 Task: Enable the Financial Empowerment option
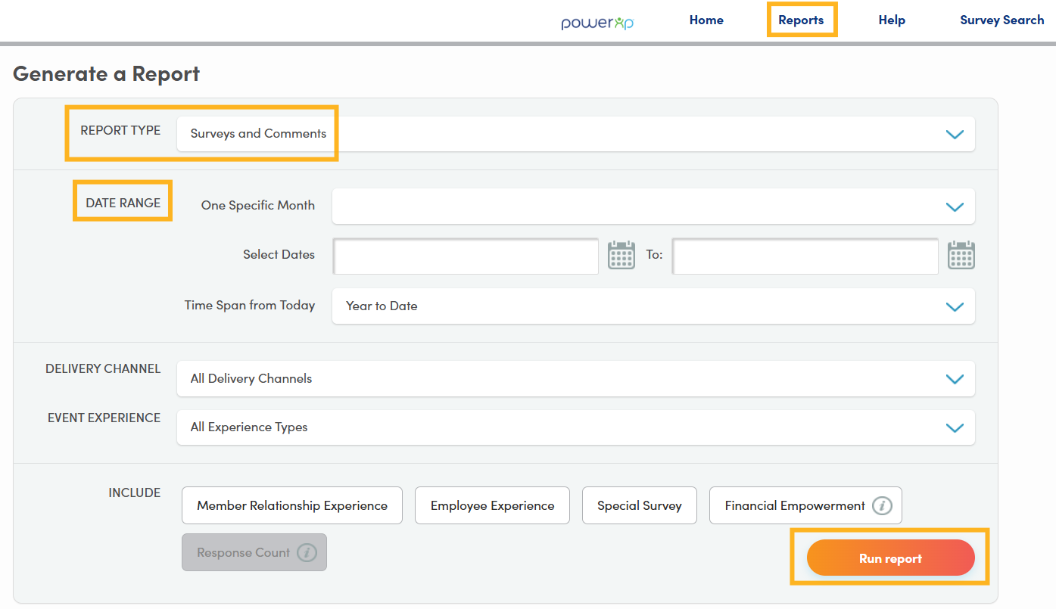tap(794, 506)
